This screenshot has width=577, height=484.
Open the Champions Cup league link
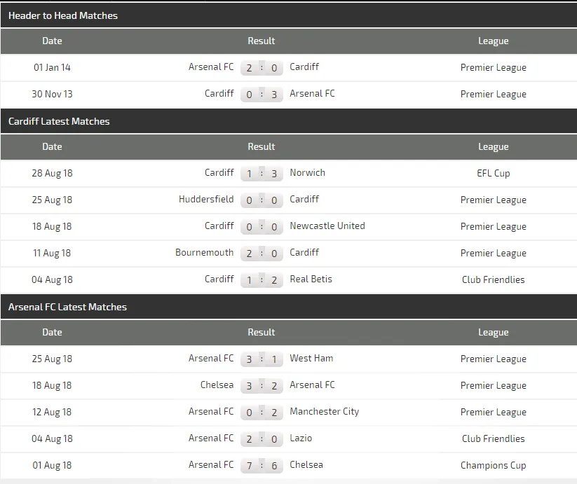point(493,465)
